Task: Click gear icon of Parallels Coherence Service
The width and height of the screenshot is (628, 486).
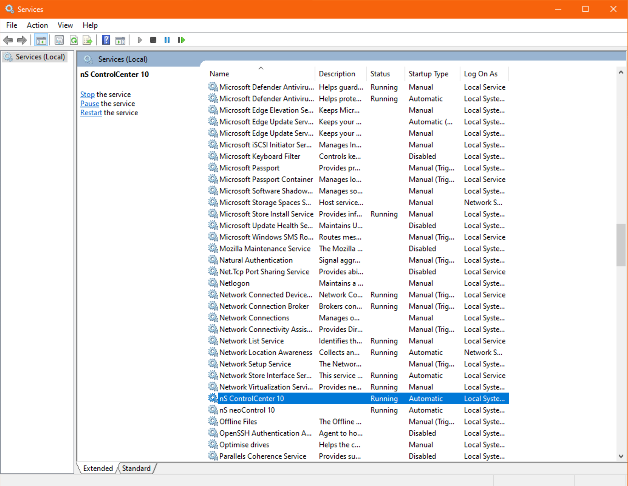Action: pos(213,456)
